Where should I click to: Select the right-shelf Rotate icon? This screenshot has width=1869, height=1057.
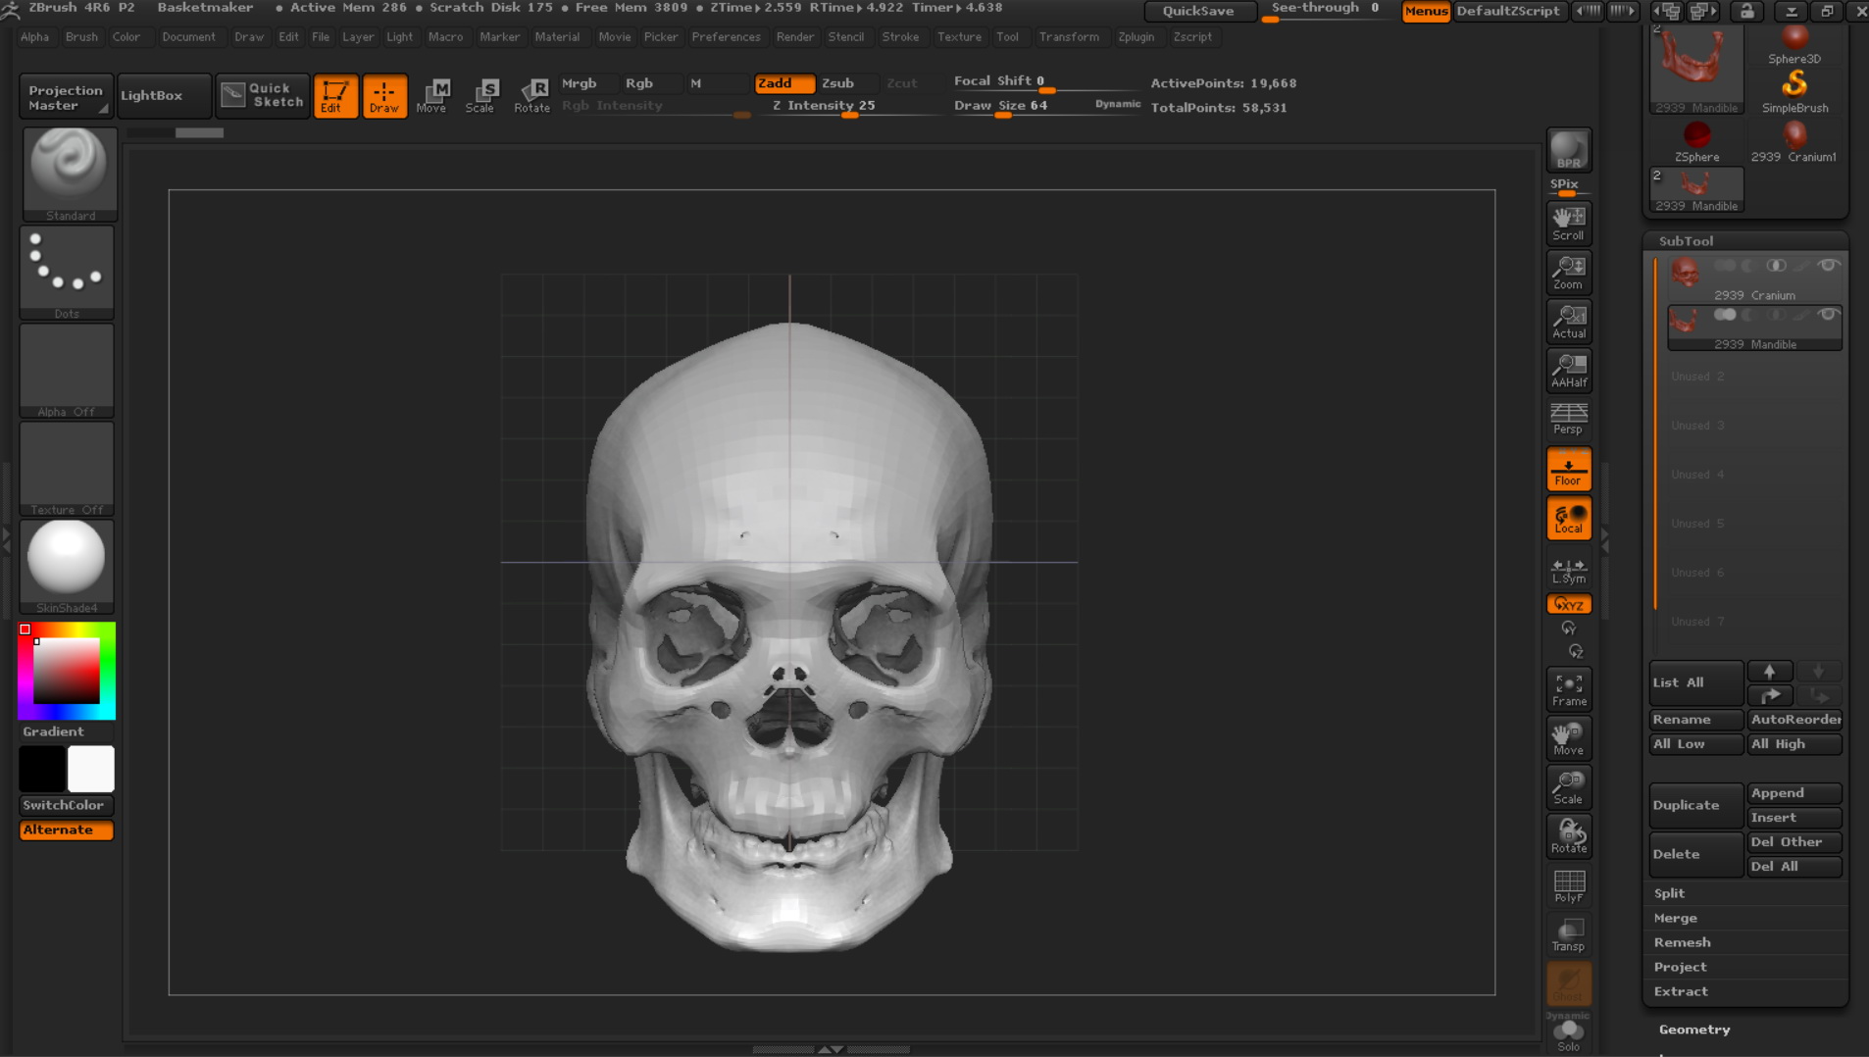[1568, 835]
